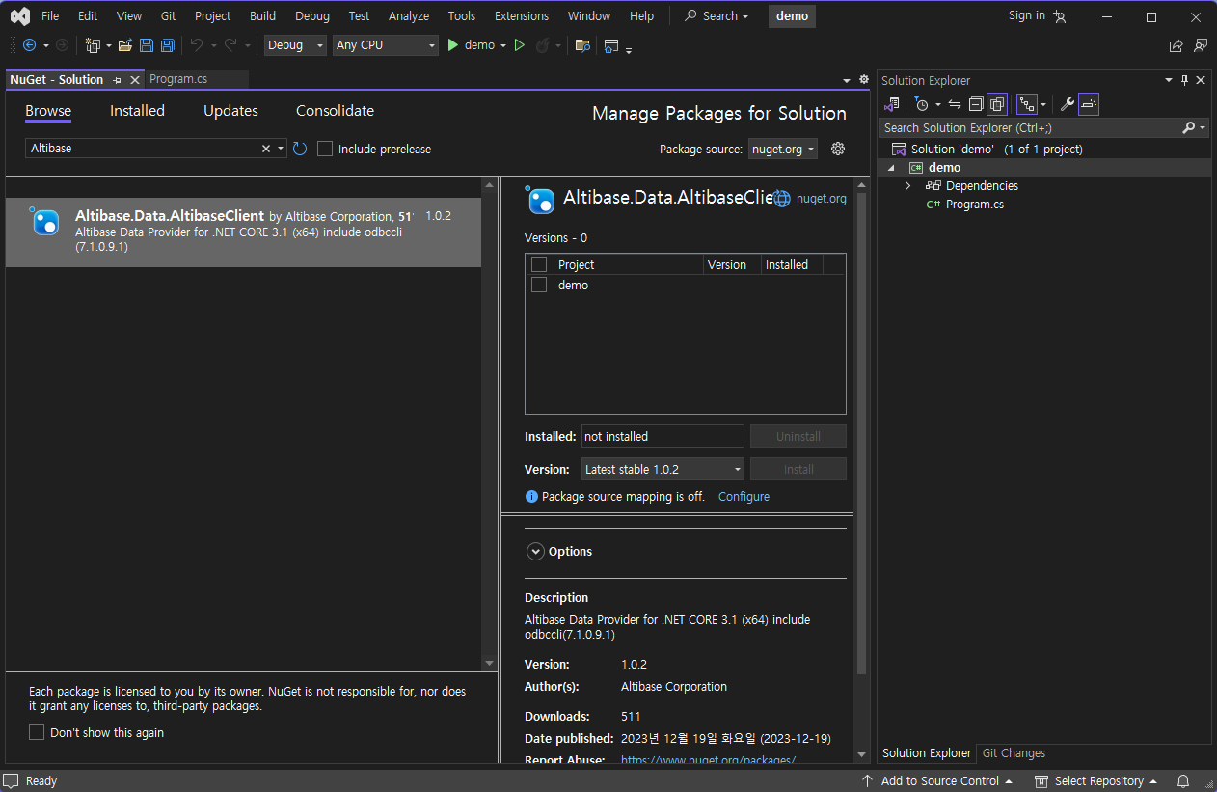Open the notifications bell in status bar
1217x792 pixels.
[x=1183, y=780]
